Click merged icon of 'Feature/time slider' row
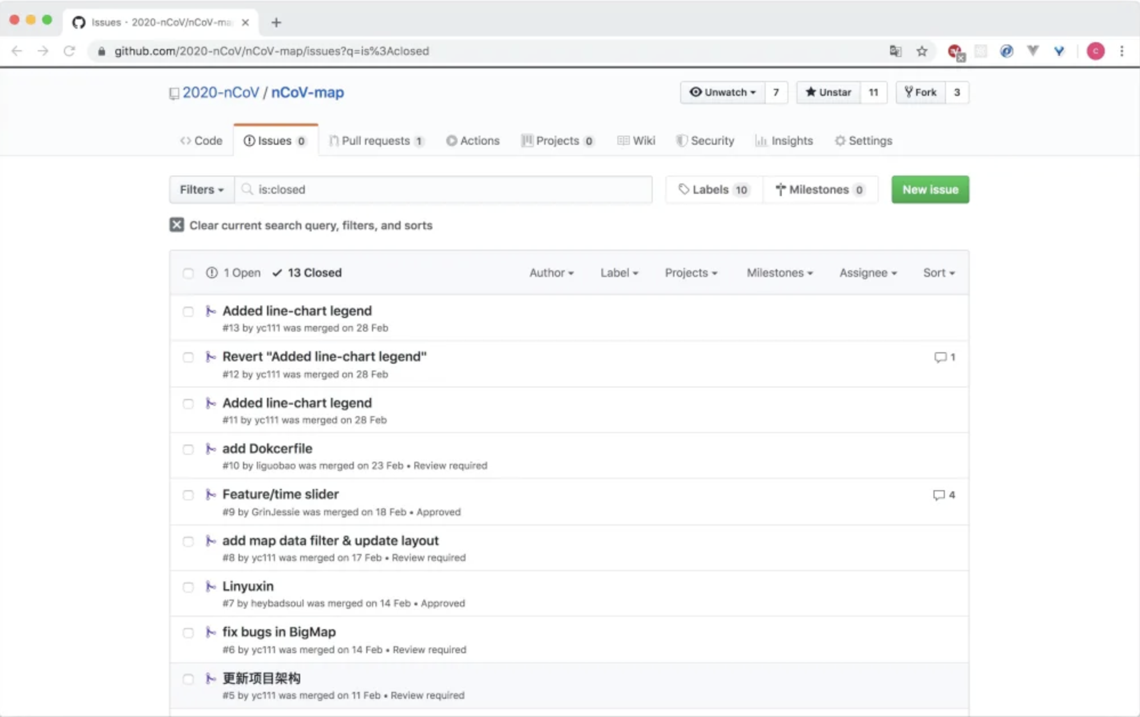Image resolution: width=1140 pixels, height=717 pixels. point(211,495)
